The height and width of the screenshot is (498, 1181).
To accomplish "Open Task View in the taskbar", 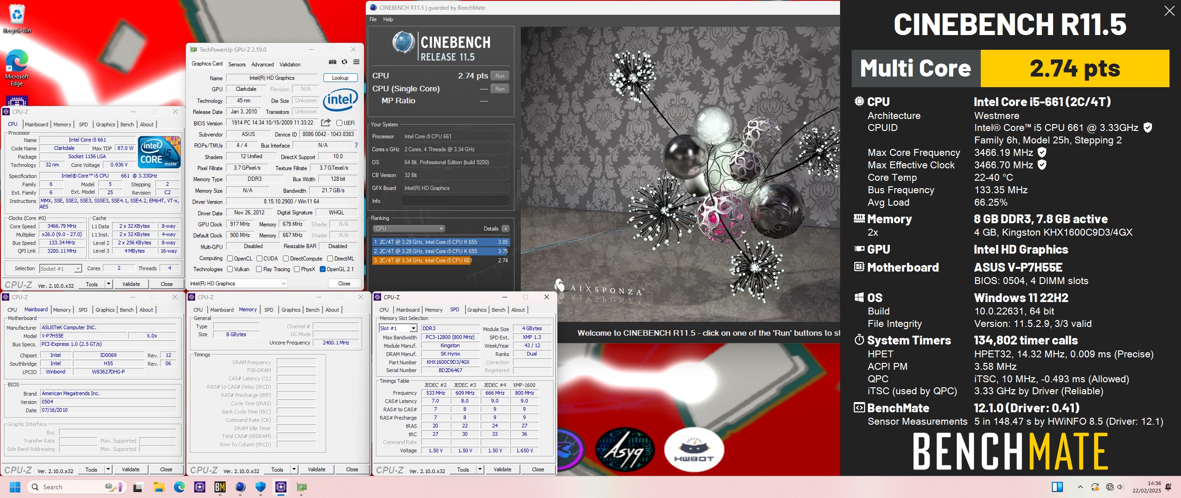I will pos(138,487).
